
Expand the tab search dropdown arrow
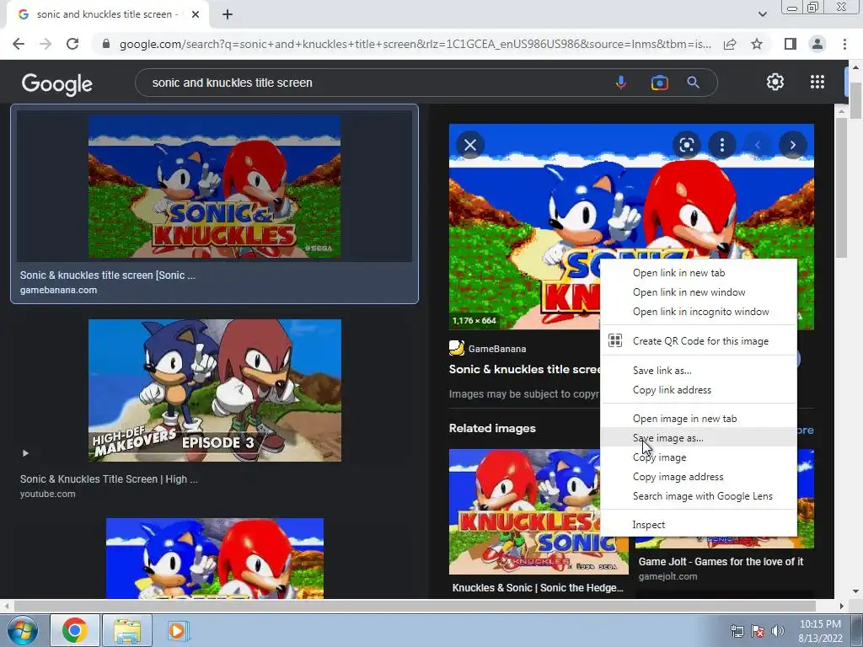(762, 14)
